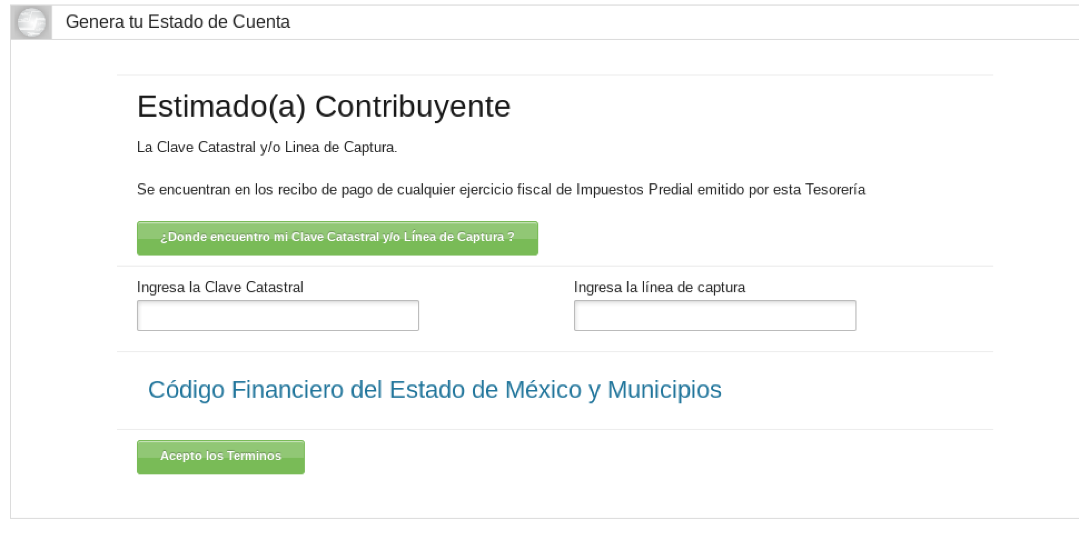Open the '¿Donde encuentro mi Clave Catastral' help button

(337, 238)
